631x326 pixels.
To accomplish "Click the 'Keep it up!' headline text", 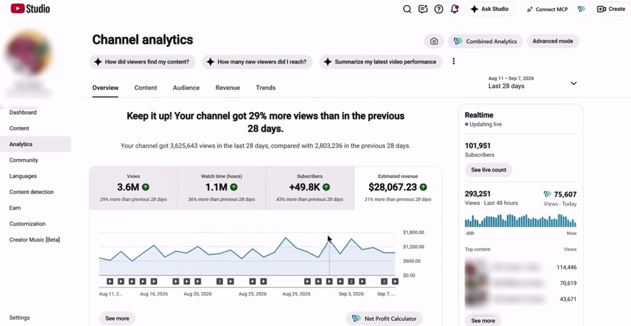I will [x=266, y=122].
